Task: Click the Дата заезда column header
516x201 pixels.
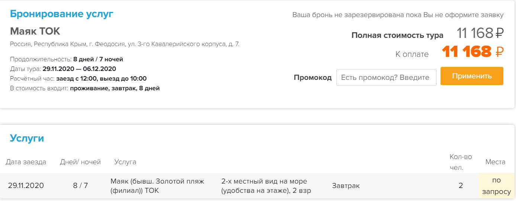Action: coord(26,162)
